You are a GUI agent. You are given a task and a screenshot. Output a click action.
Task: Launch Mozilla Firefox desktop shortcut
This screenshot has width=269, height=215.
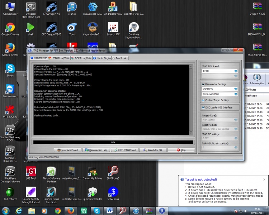[x=10, y=50]
